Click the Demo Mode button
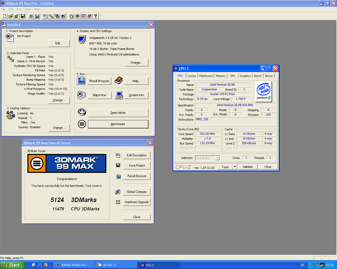 point(118,113)
